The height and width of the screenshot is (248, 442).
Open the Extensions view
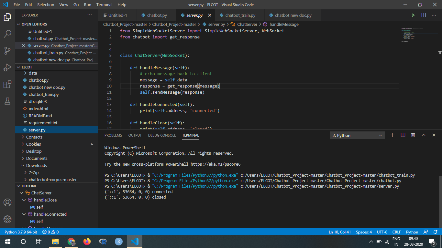pyautogui.click(x=7, y=84)
